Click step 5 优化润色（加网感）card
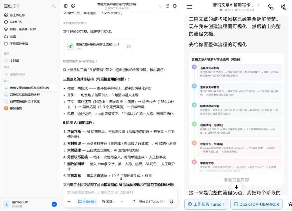The height and width of the screenshot is (211, 292). [239, 148]
